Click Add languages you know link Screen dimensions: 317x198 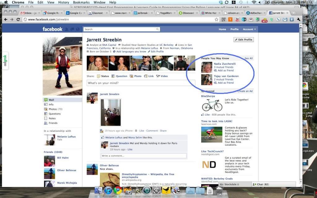pos(131,52)
